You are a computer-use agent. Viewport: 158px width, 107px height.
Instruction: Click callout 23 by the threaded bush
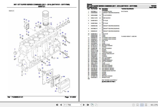coord(15,56)
